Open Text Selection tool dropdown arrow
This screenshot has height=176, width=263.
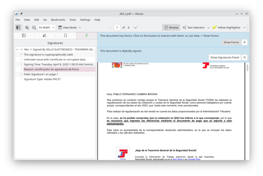coord(208,27)
